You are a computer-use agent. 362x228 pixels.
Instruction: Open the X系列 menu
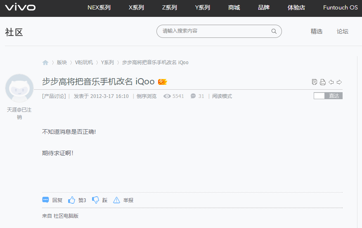point(136,7)
